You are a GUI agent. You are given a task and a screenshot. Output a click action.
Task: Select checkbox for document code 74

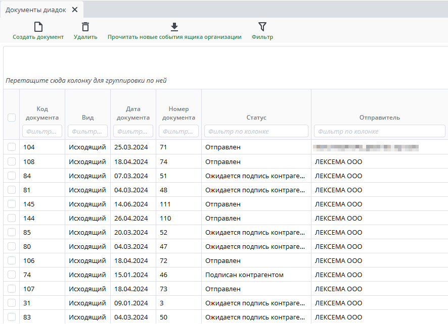(12, 275)
